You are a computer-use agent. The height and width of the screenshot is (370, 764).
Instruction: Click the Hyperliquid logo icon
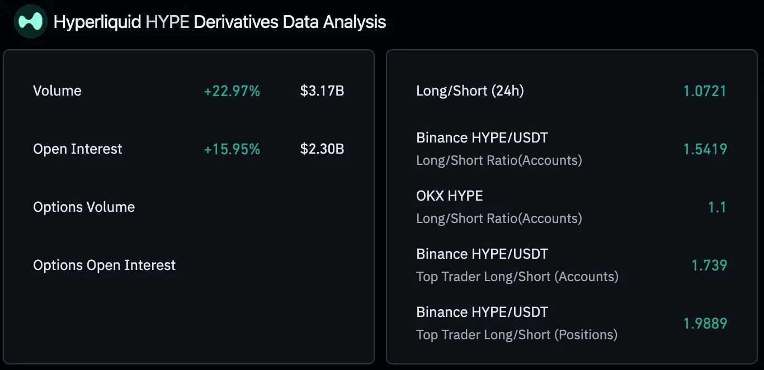[x=30, y=22]
